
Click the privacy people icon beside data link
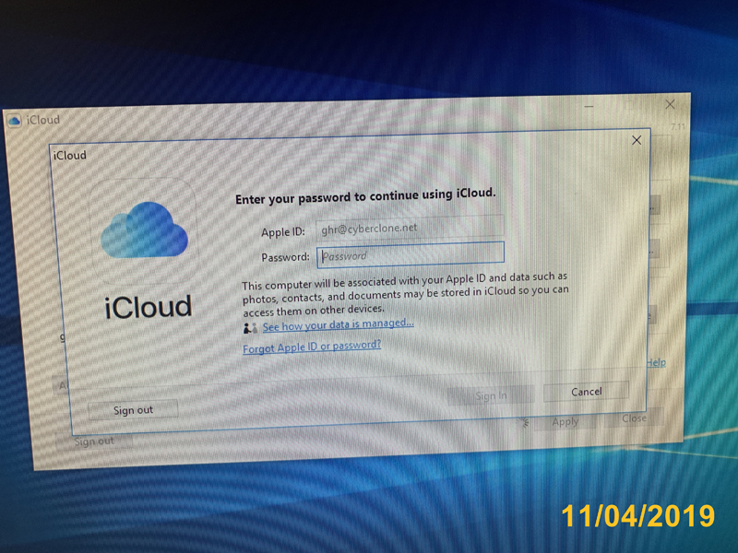pyautogui.click(x=250, y=328)
